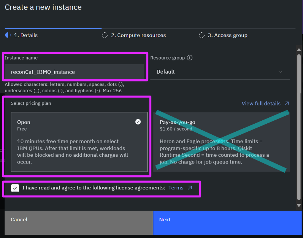This screenshot has width=303, height=238.
Task: Click the '10 minutes free time' description text
Action: point(73,151)
